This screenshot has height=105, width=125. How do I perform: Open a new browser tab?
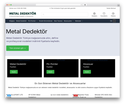click(118, 5)
